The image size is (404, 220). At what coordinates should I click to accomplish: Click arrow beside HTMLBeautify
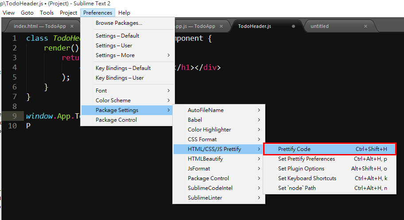point(259,159)
